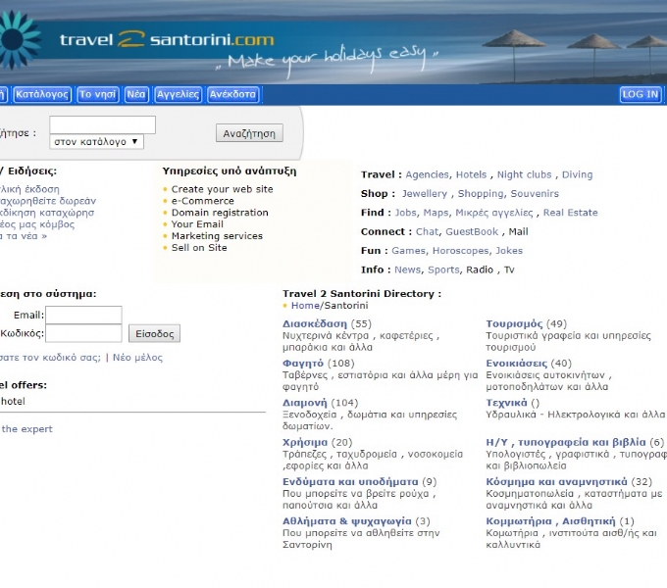Screen dimensions: 667x588
Task: Open the Ενδύματα και υποδήματα category
Action: coord(350,482)
